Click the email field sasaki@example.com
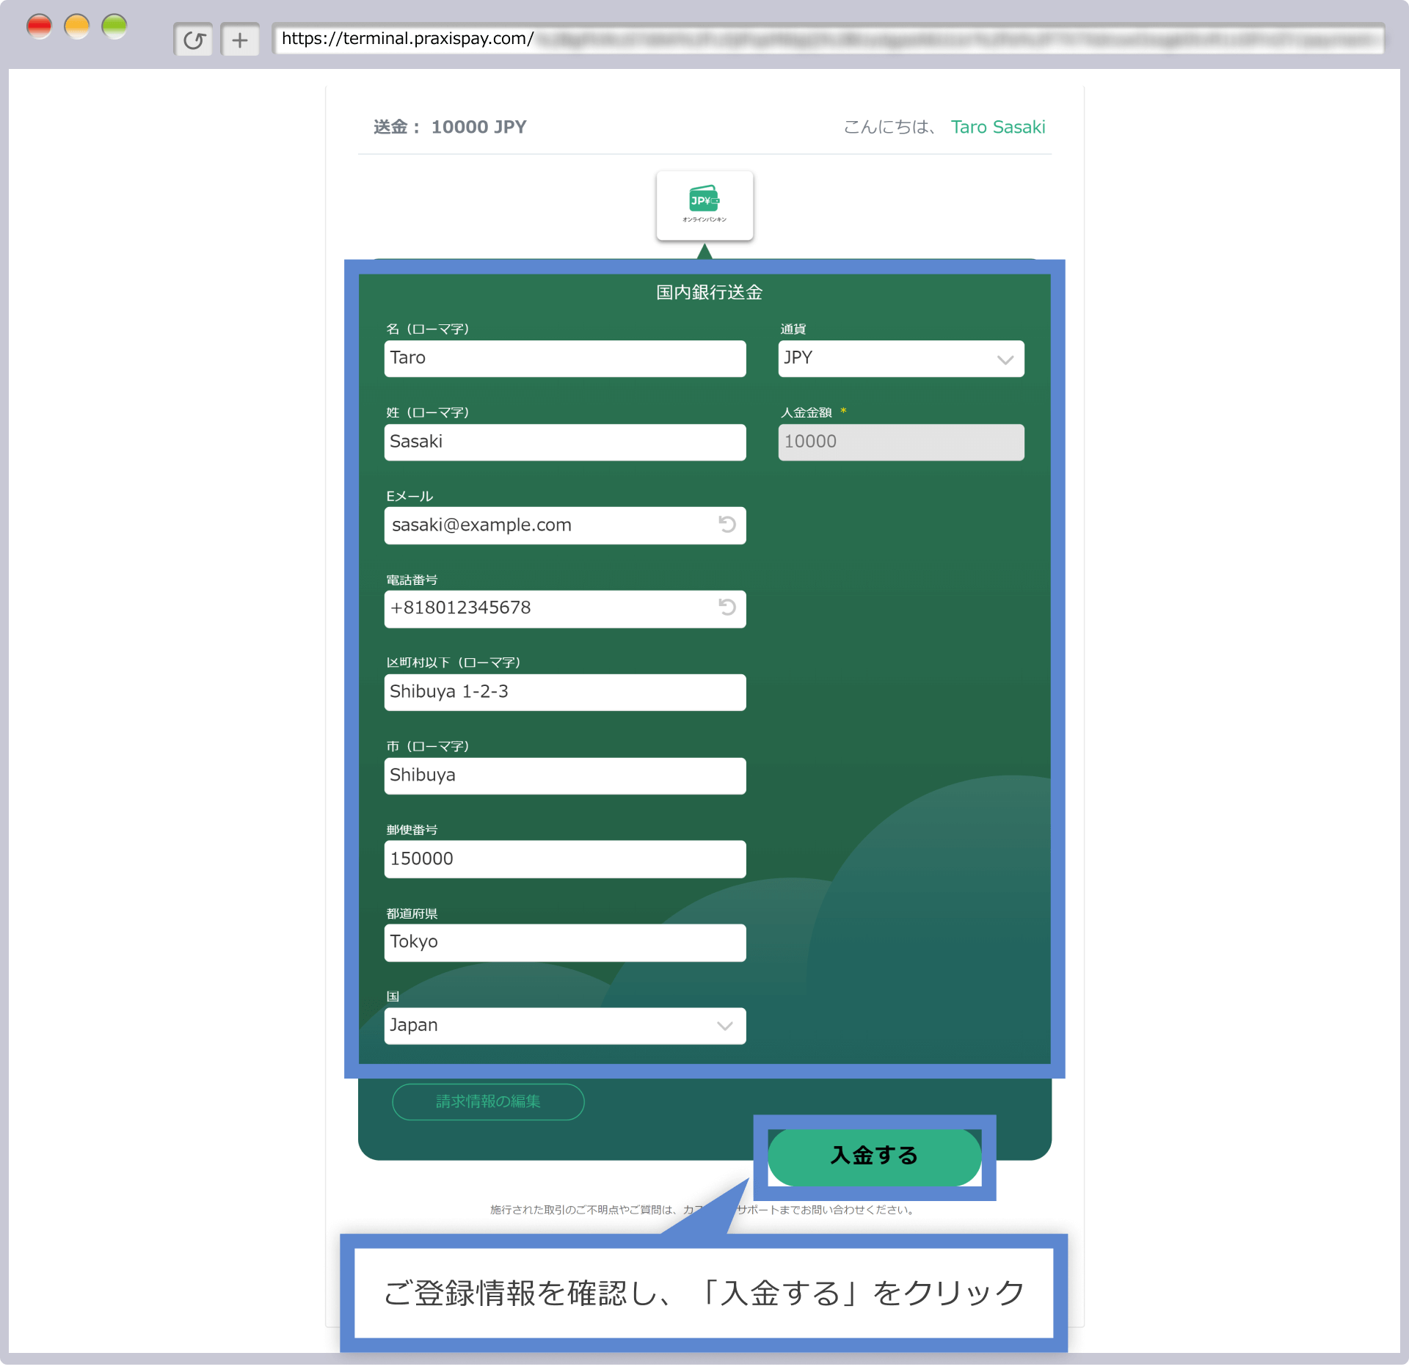Image resolution: width=1409 pixels, height=1372 pixels. (565, 525)
